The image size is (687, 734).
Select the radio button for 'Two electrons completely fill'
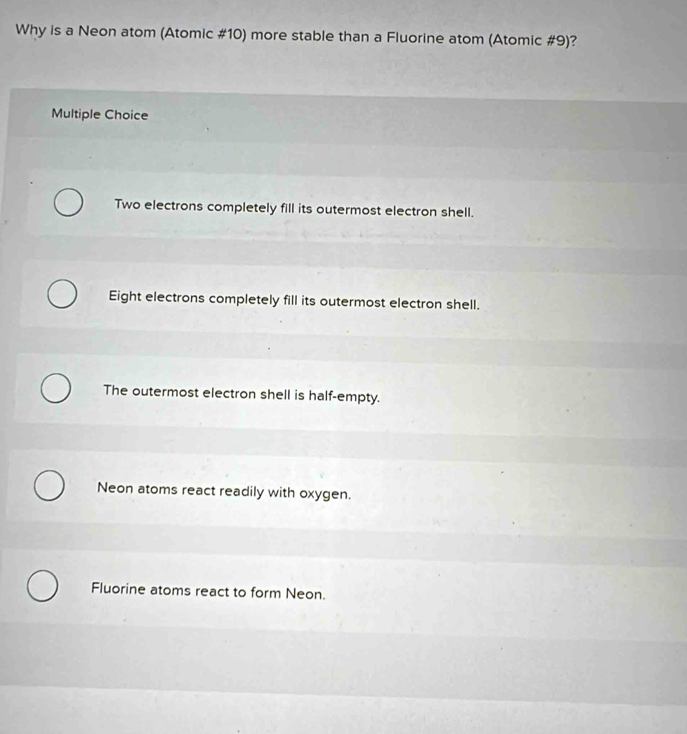pos(69,204)
